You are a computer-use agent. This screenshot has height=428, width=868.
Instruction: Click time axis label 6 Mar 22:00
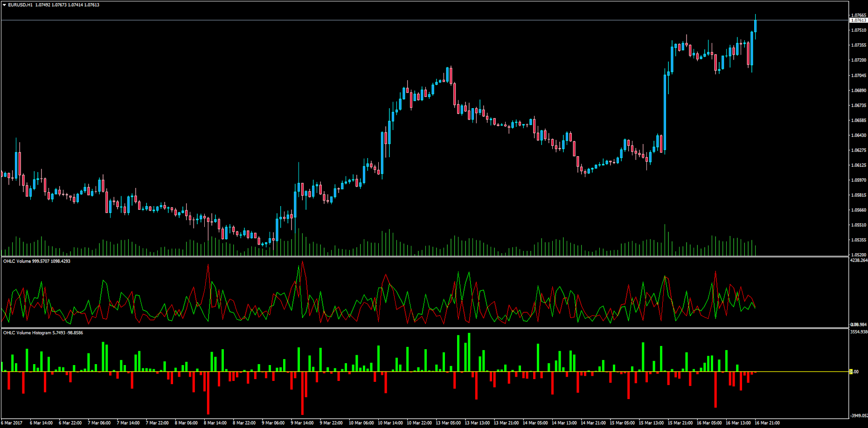pyautogui.click(x=70, y=423)
